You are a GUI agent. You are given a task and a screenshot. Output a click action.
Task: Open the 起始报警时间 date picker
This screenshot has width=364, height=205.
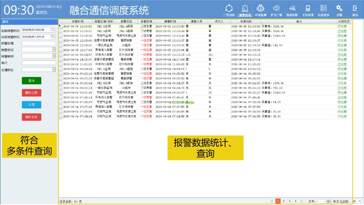pos(53,30)
